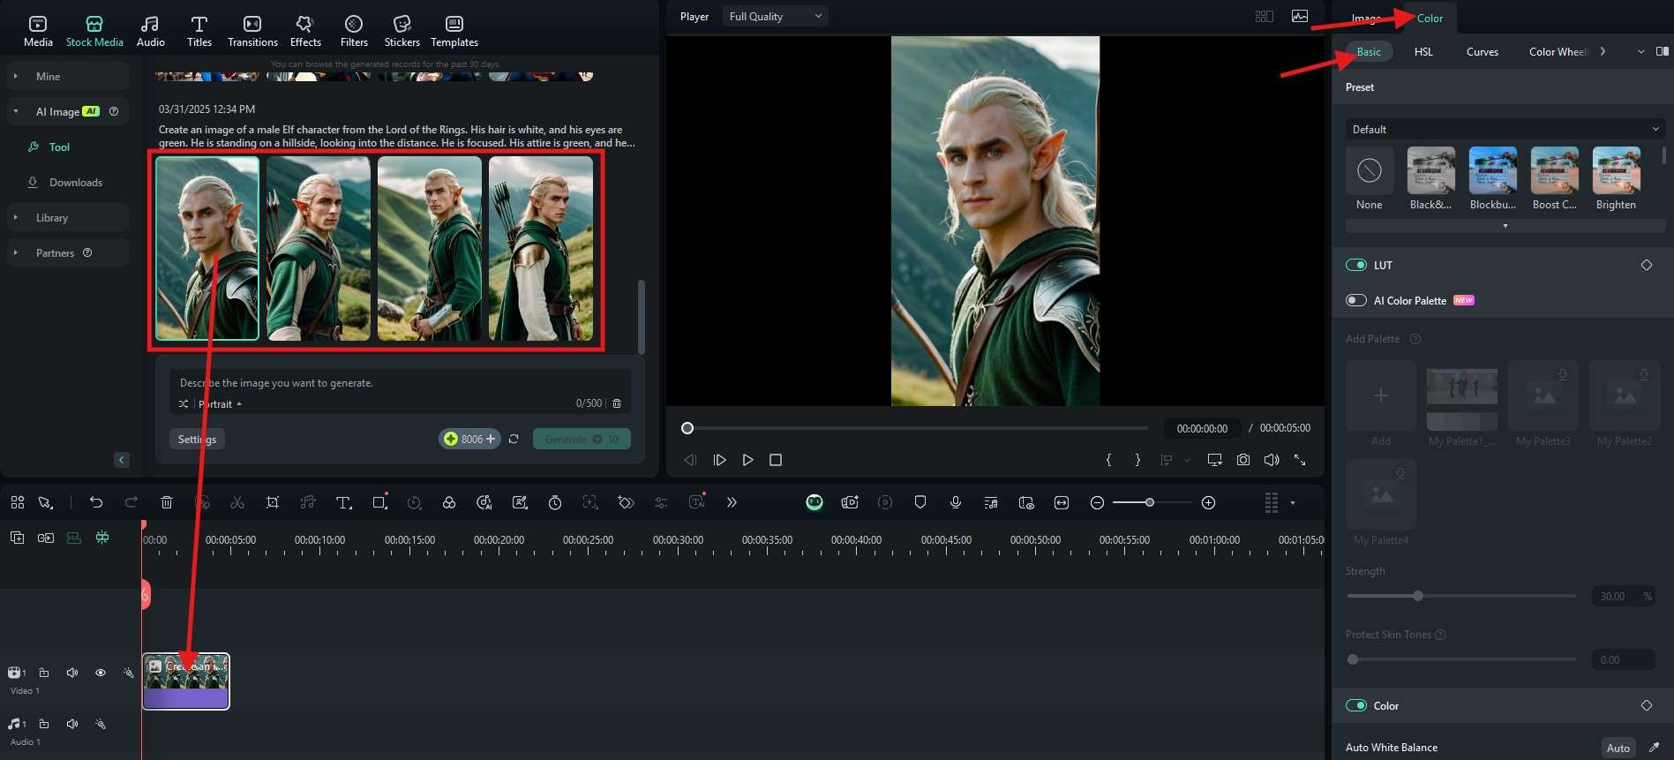Viewport: 1674px width, 760px height.
Task: Zoom out timeline with the minus icon
Action: pos(1097,502)
